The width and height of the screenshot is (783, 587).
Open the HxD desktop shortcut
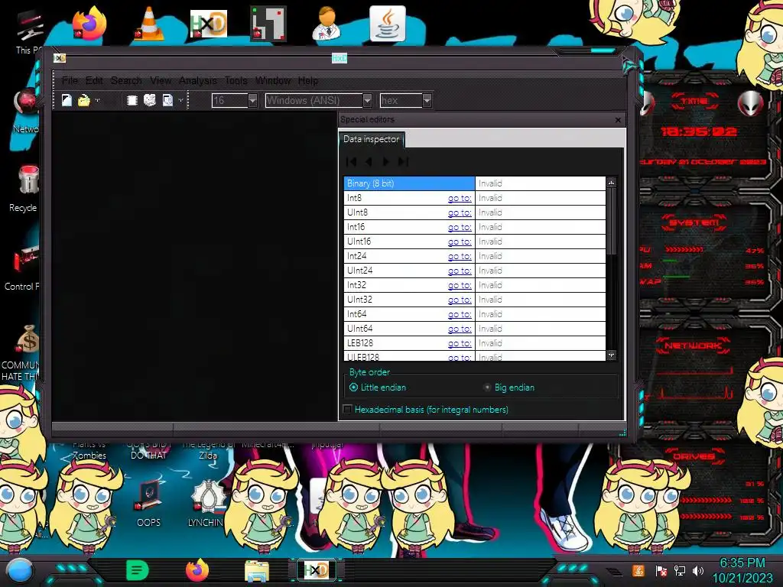(x=208, y=23)
